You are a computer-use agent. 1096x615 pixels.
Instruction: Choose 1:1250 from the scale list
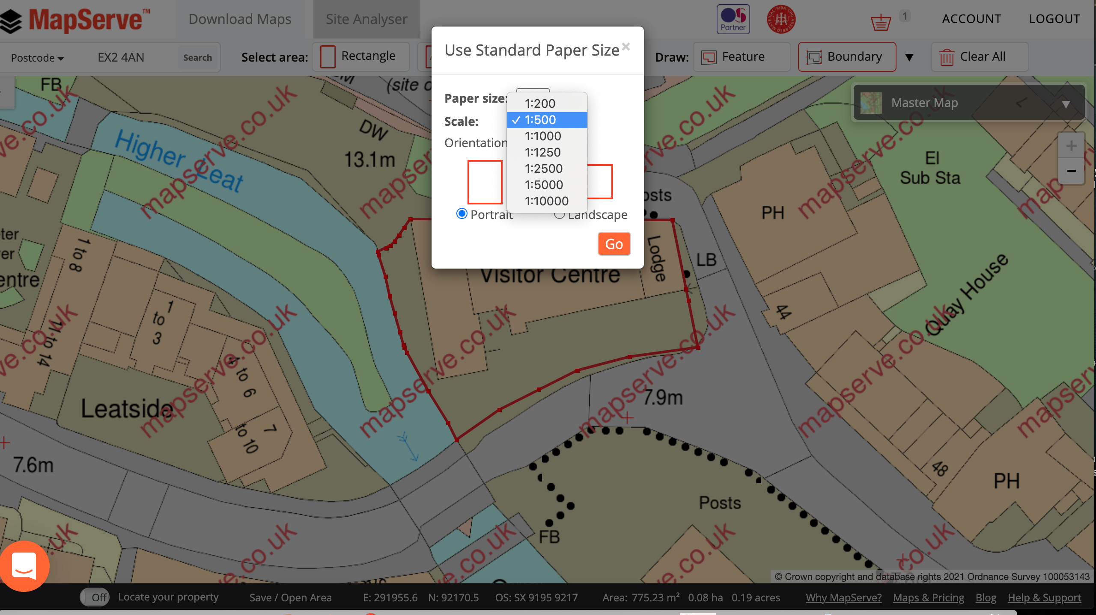[542, 152]
